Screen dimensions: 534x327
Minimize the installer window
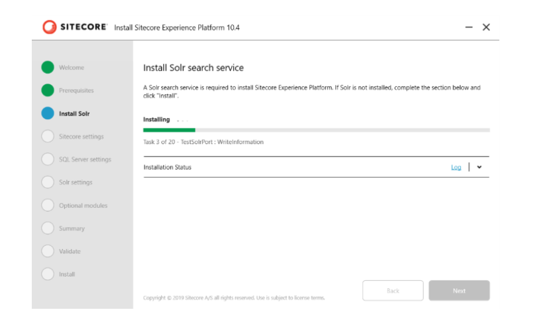pos(469,27)
